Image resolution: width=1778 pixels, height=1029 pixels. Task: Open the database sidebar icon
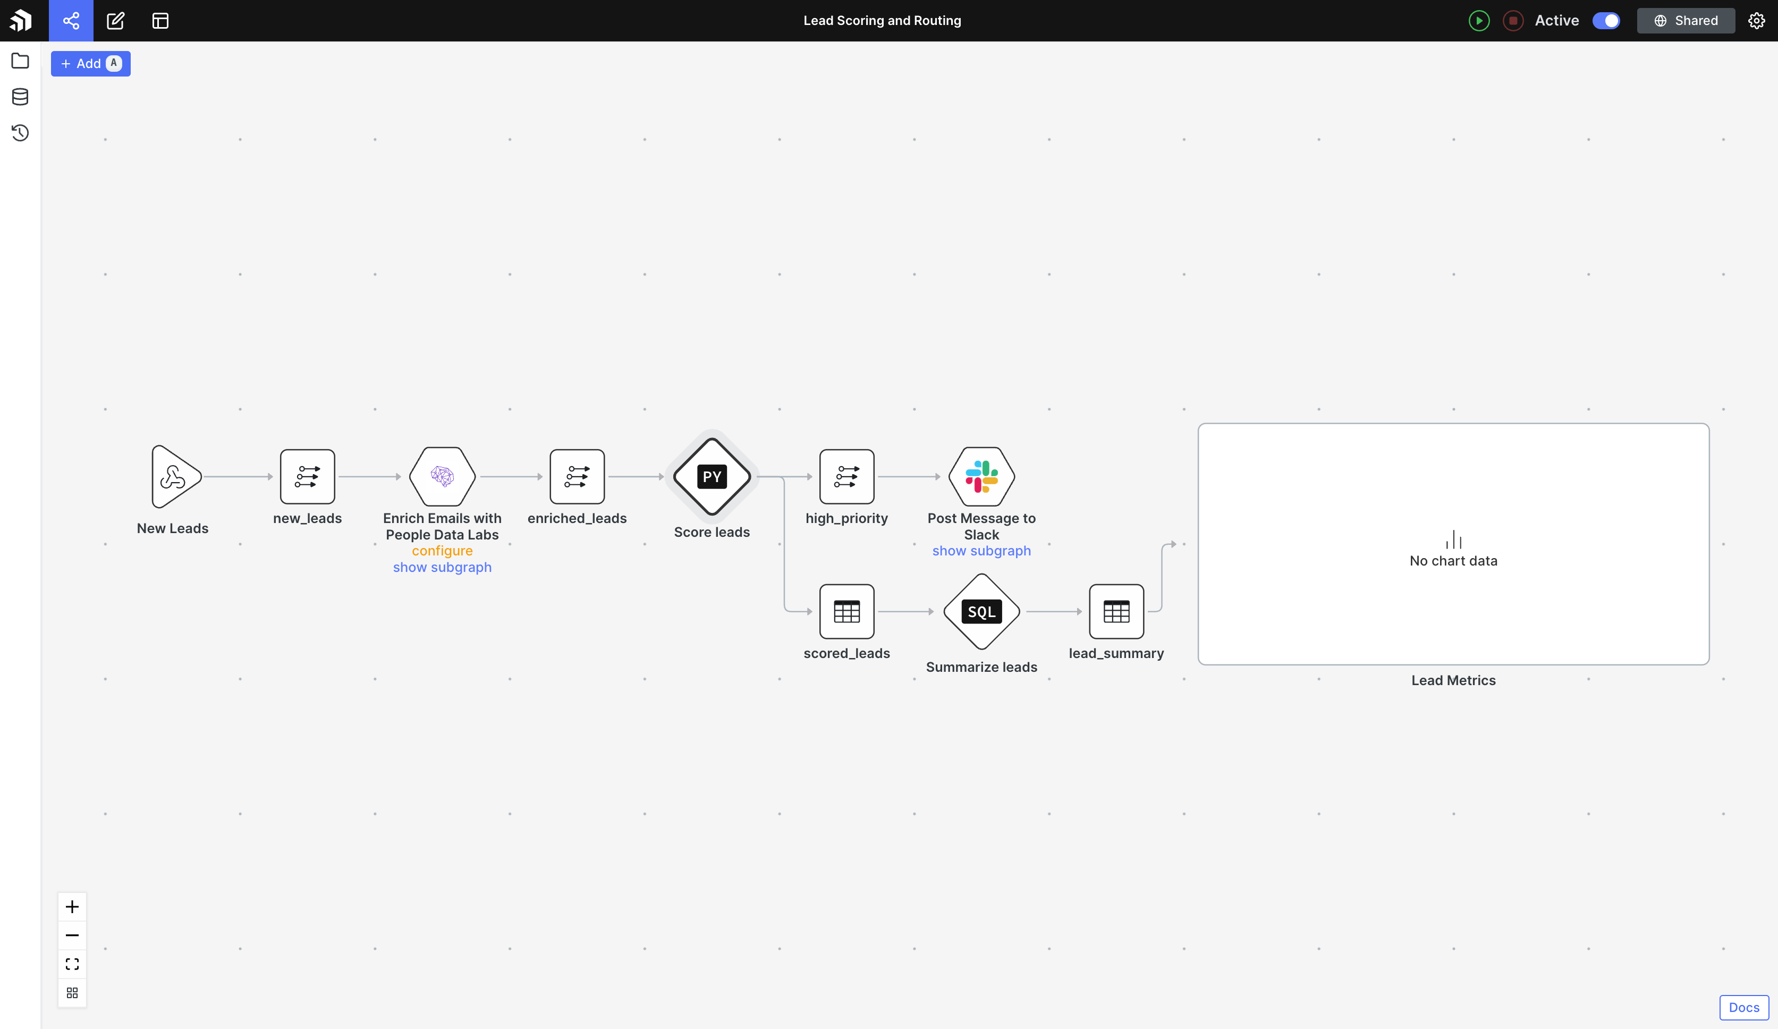(21, 97)
